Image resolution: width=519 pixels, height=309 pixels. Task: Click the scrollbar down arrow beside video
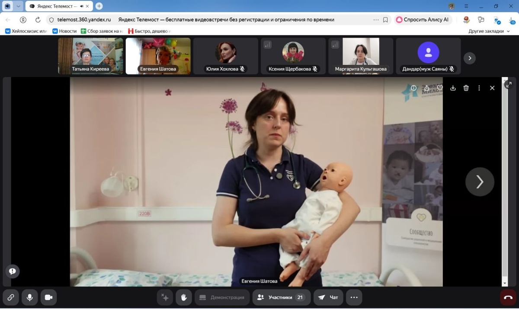505,283
